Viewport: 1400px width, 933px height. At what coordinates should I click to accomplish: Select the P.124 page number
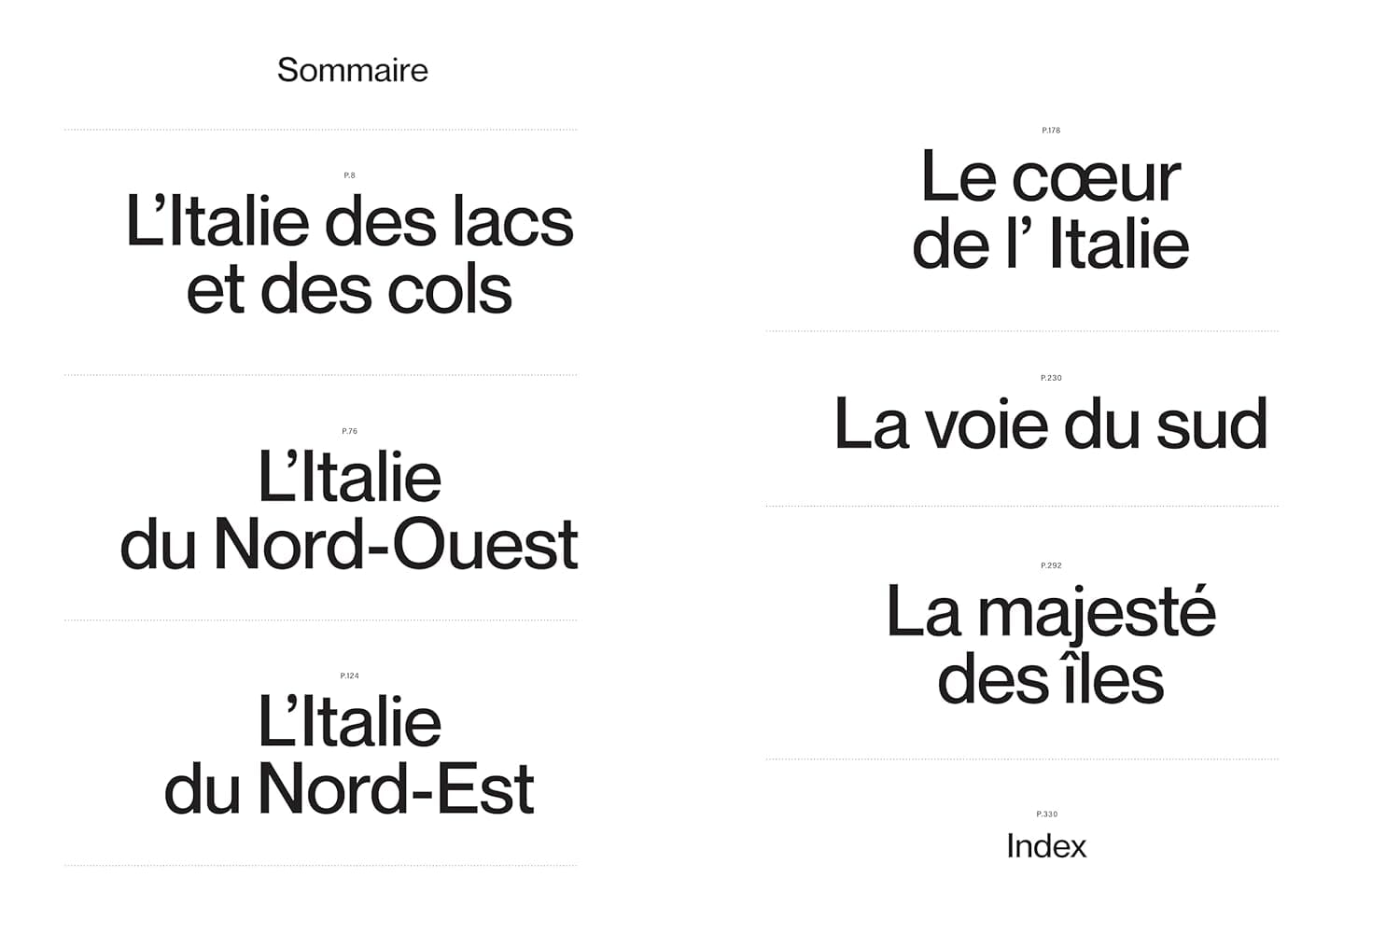(x=349, y=675)
